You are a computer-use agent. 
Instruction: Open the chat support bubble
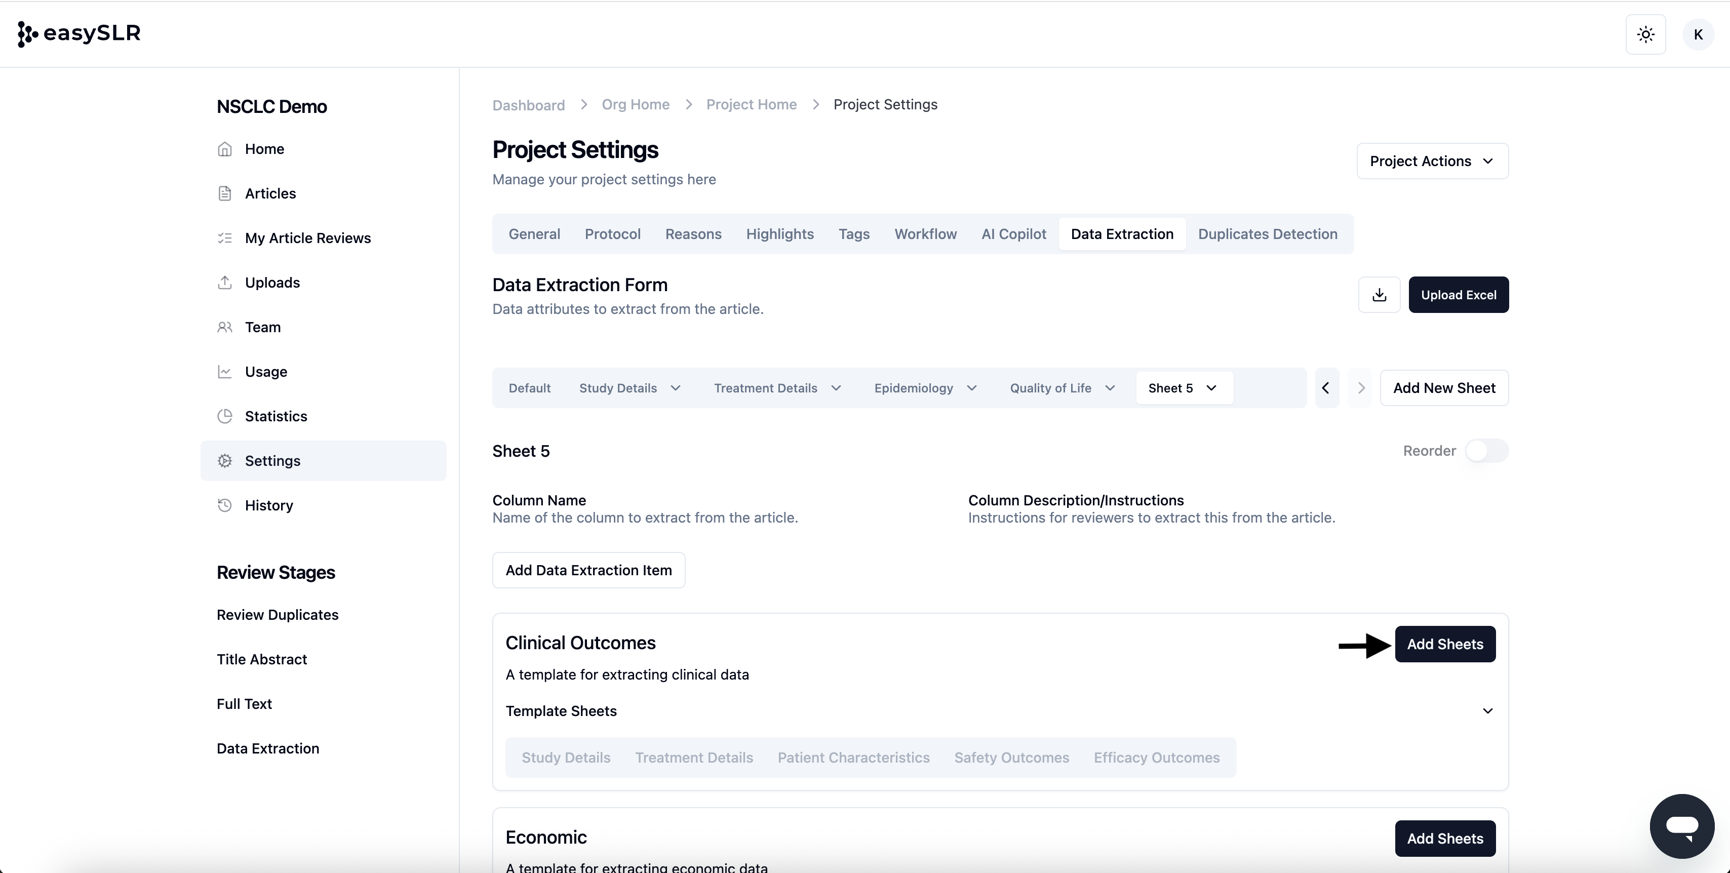[1682, 825]
